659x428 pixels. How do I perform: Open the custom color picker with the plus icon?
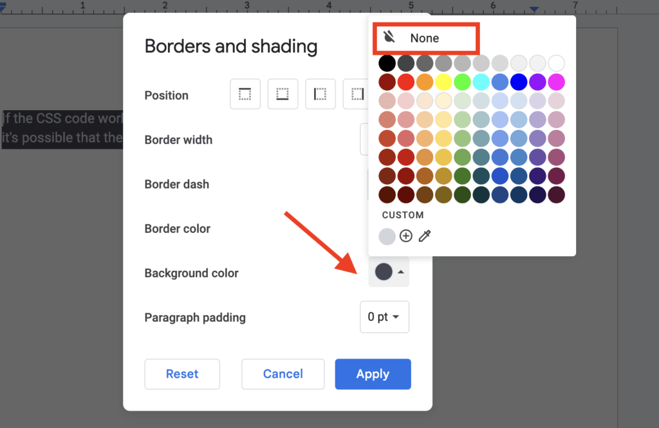pyautogui.click(x=406, y=236)
